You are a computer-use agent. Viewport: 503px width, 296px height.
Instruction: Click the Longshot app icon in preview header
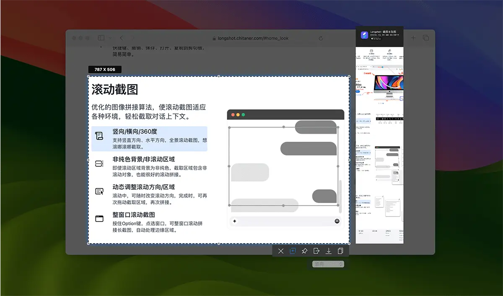click(x=364, y=35)
